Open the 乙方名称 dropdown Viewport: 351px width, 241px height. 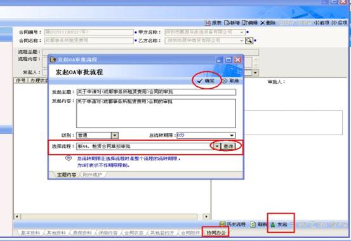coord(242,41)
